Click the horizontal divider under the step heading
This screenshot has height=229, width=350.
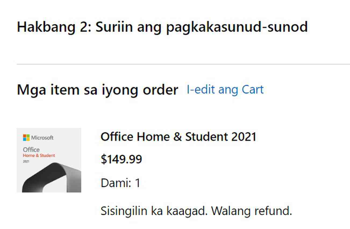point(183,65)
